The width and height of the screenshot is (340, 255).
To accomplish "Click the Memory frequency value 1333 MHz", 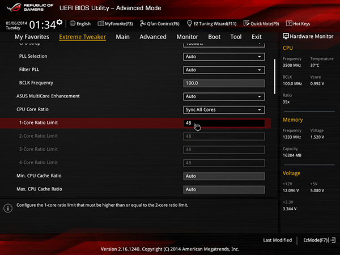I will coord(292,137).
